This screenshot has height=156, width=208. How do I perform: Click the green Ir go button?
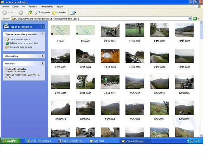(x=195, y=19)
